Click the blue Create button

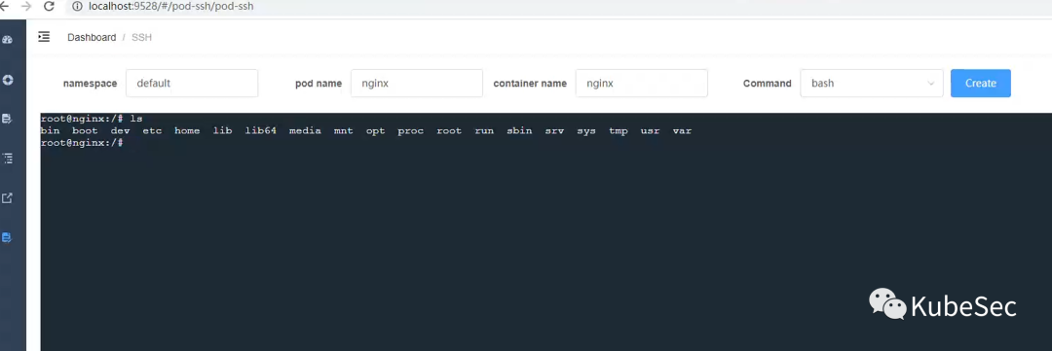pyautogui.click(x=980, y=83)
